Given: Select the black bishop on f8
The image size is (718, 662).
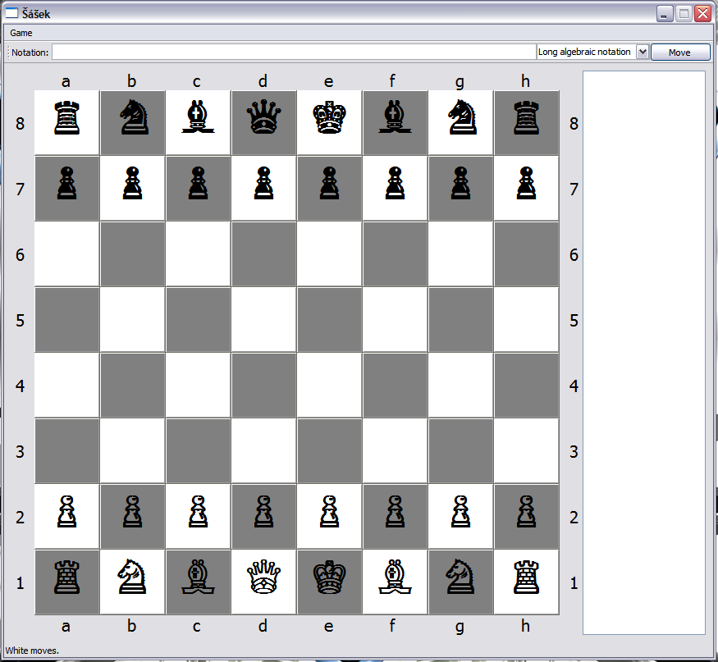Looking at the screenshot, I should [396, 117].
